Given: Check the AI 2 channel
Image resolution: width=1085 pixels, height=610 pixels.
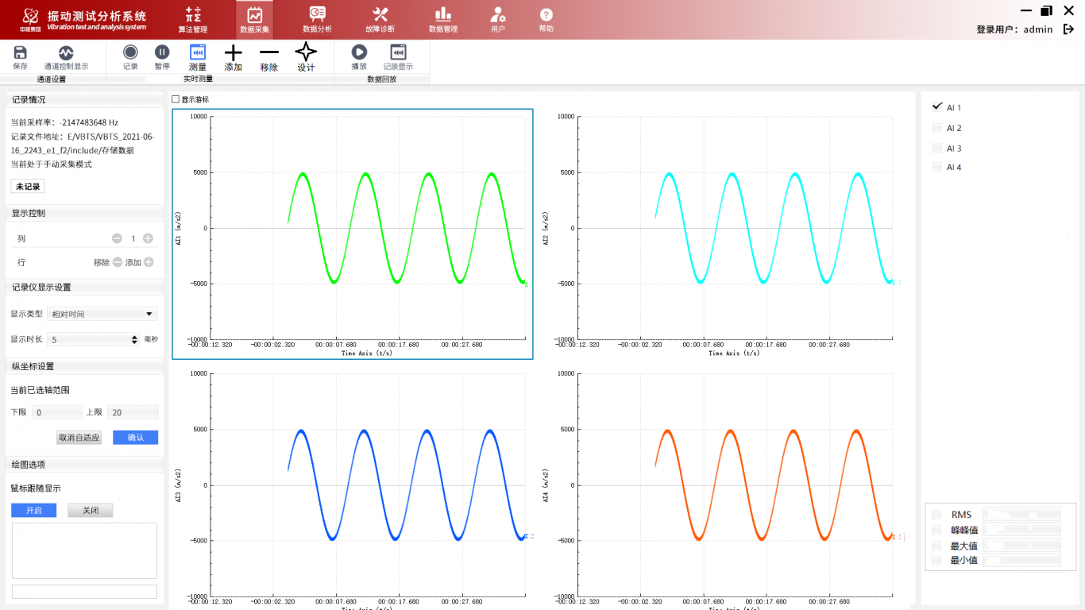Looking at the screenshot, I should pos(937,128).
